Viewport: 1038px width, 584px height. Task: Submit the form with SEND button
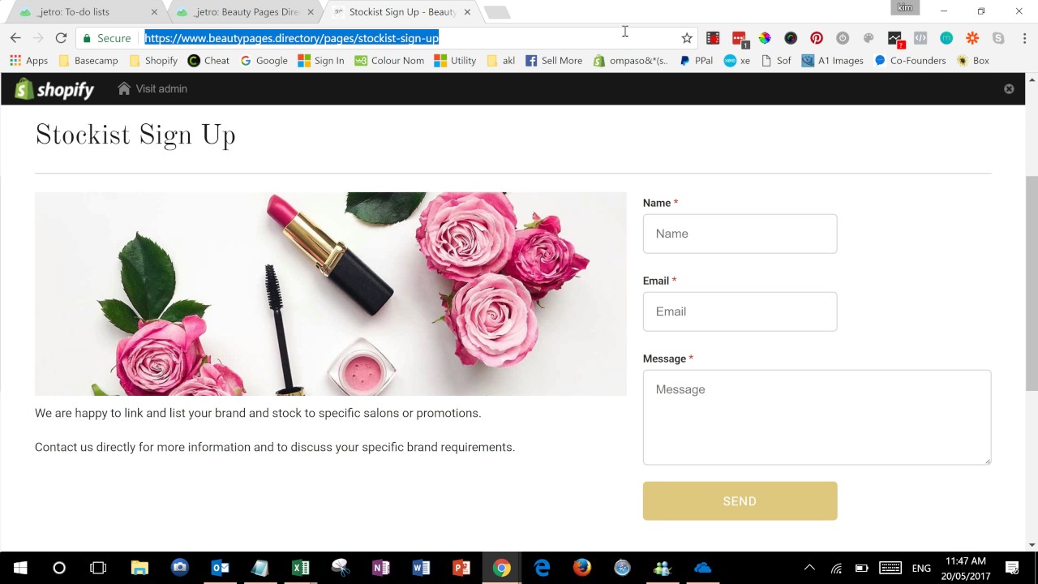click(x=740, y=501)
